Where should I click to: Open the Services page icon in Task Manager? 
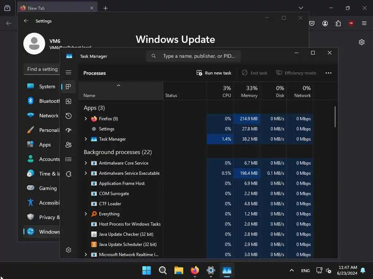click(68, 174)
